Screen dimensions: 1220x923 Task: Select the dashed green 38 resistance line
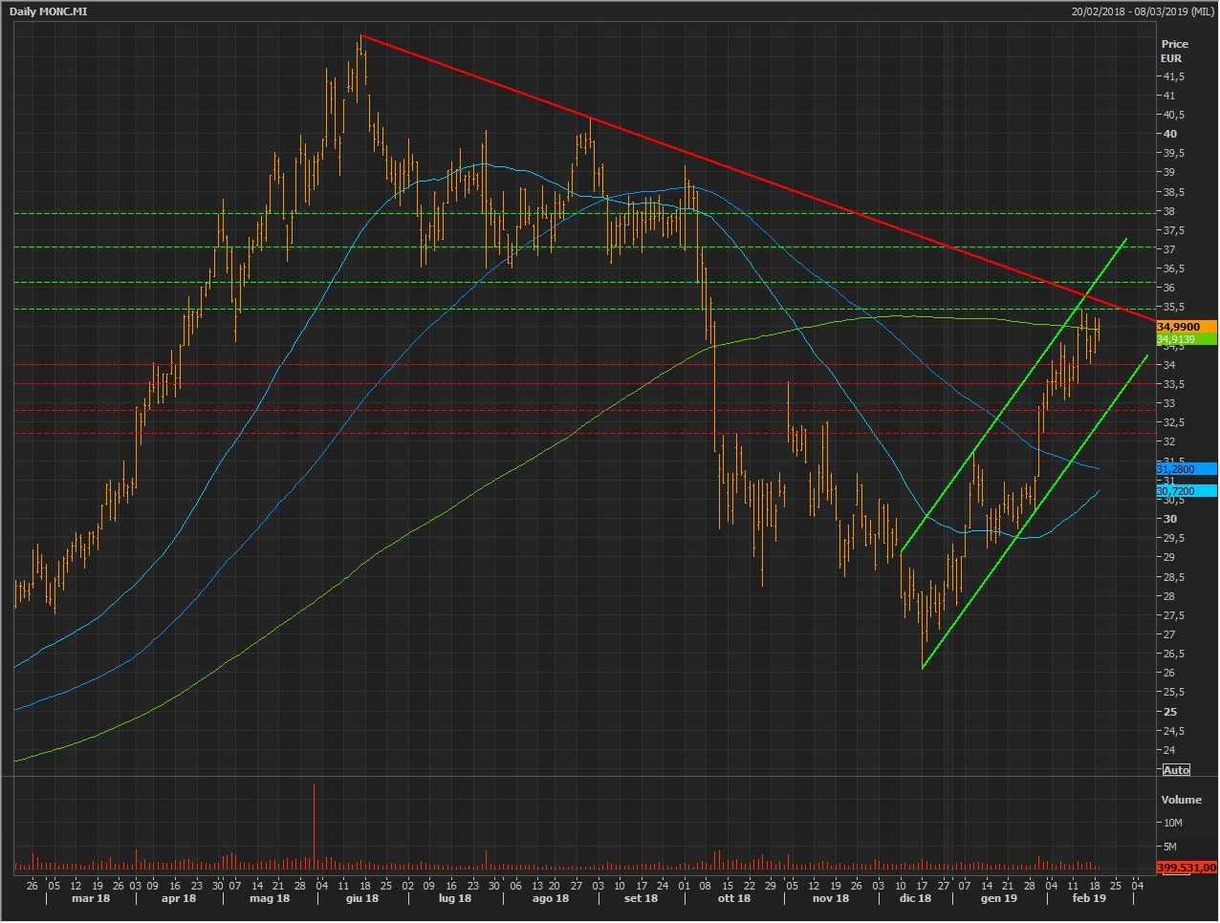point(583,213)
